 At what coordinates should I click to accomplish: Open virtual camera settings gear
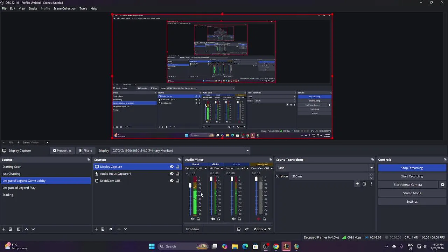442,185
